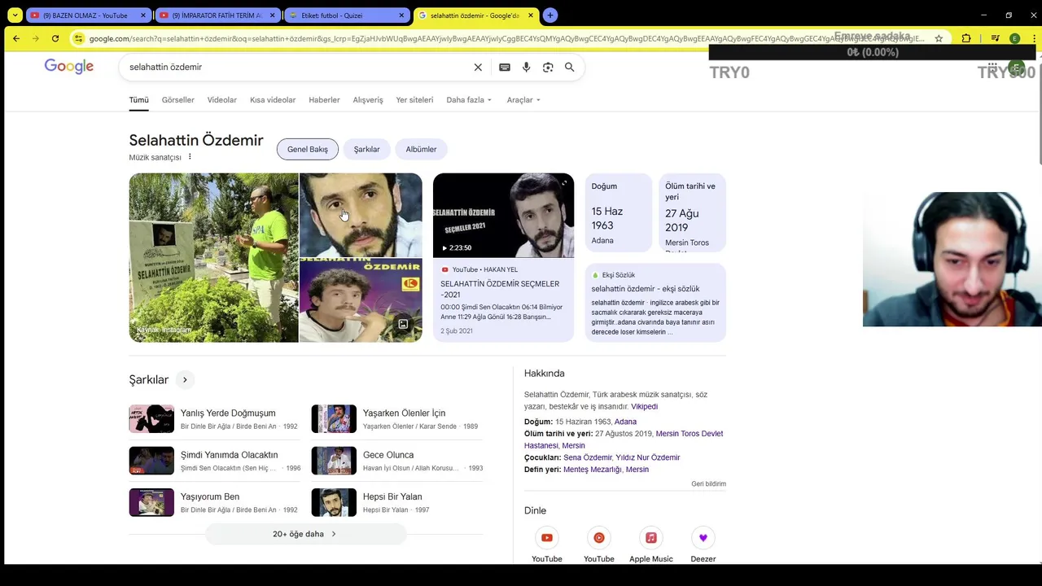Open the on-screen keyboard icon in search bar
This screenshot has width=1042, height=586.
pyautogui.click(x=505, y=68)
